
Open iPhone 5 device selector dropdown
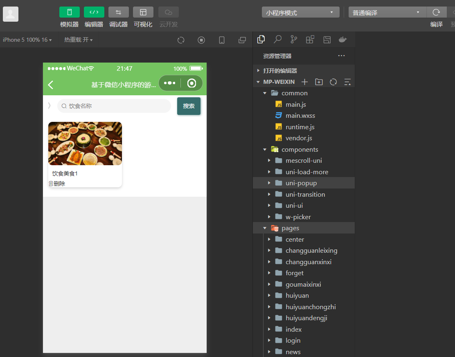pyautogui.click(x=27, y=40)
